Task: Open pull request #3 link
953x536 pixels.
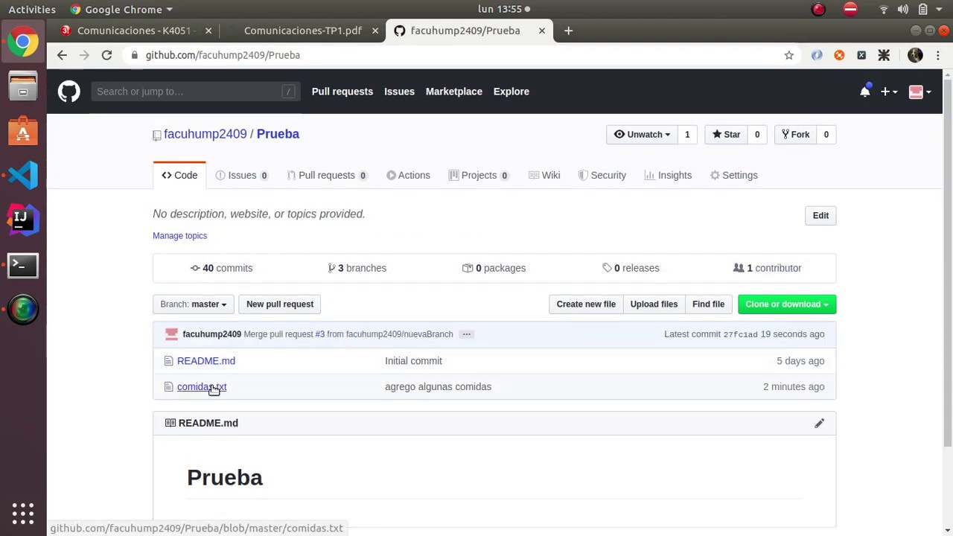Action: pos(319,334)
